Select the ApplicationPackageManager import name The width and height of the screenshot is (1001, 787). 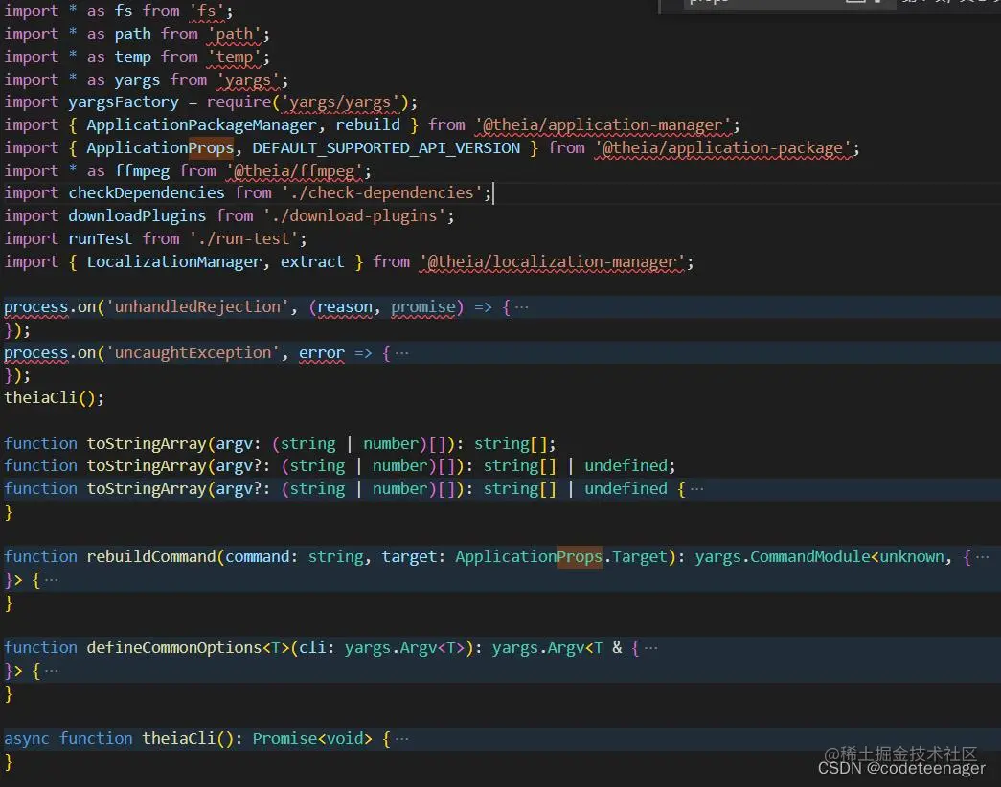pyautogui.click(x=202, y=125)
